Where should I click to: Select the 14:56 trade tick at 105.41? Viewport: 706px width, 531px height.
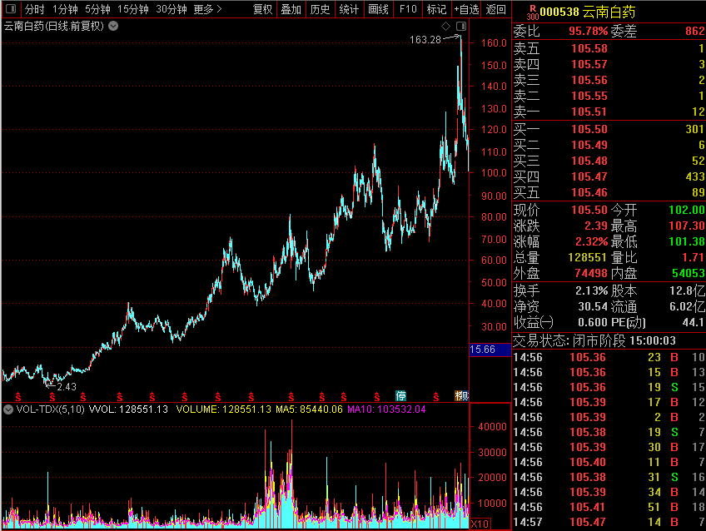(609, 507)
